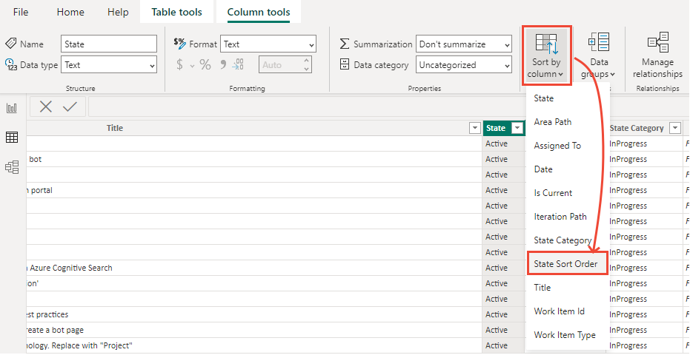The image size is (690, 355).
Task: Choose Assigned To in sort menu
Action: 568,146
